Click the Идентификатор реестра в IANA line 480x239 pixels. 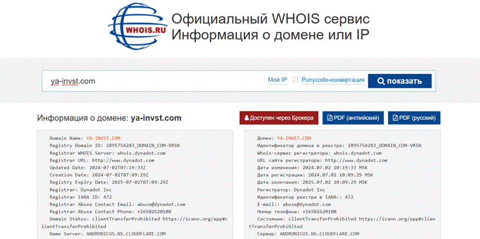click(305, 197)
